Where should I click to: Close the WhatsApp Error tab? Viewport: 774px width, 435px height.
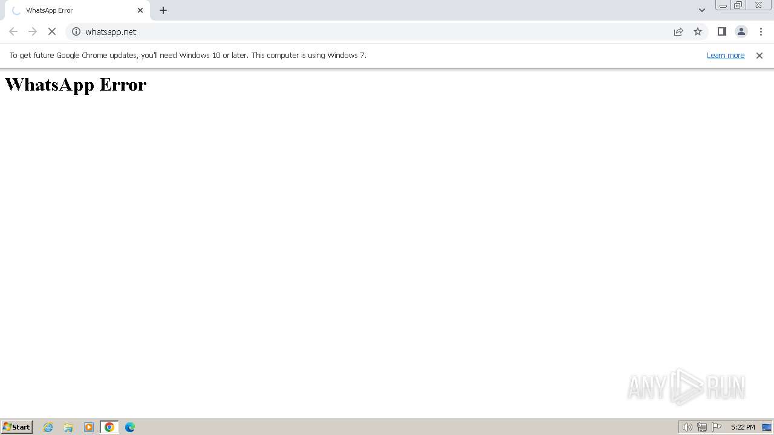click(x=140, y=10)
